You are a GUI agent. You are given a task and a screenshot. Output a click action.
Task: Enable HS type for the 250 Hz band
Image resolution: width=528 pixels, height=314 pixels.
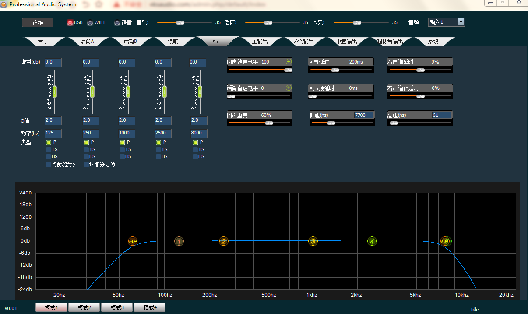[86, 156]
